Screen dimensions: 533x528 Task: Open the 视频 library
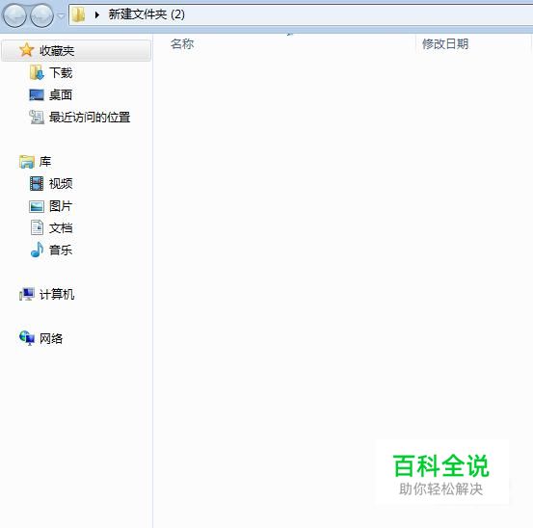click(61, 184)
